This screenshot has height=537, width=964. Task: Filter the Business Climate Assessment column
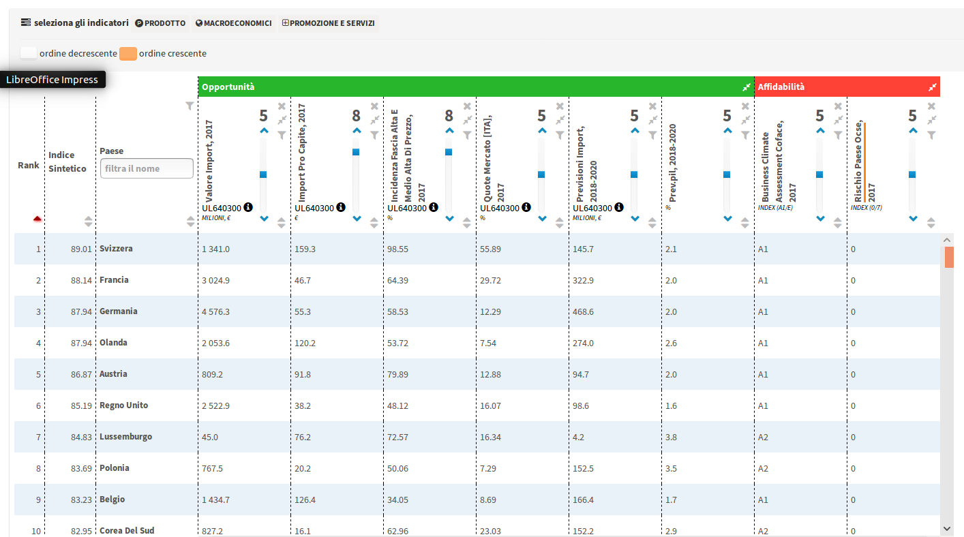coord(838,135)
